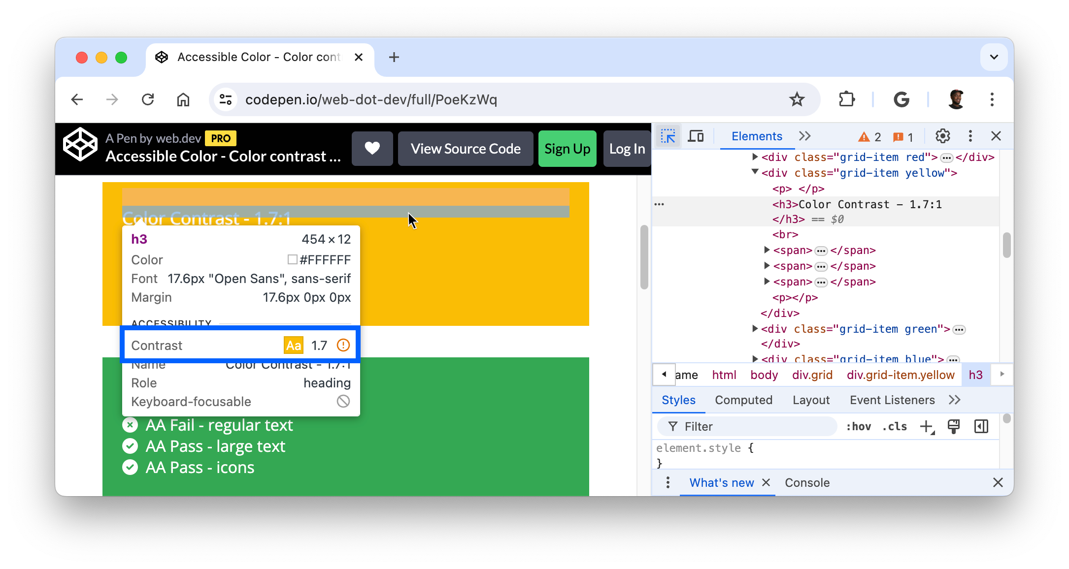Switch to the Computed tab in DevTools
The image size is (1069, 569).
744,399
